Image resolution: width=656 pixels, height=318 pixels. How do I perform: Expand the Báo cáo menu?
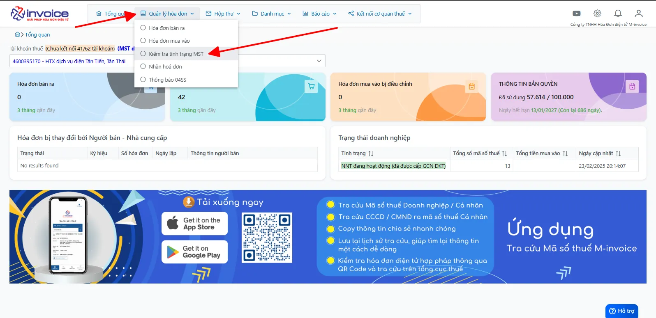[319, 14]
